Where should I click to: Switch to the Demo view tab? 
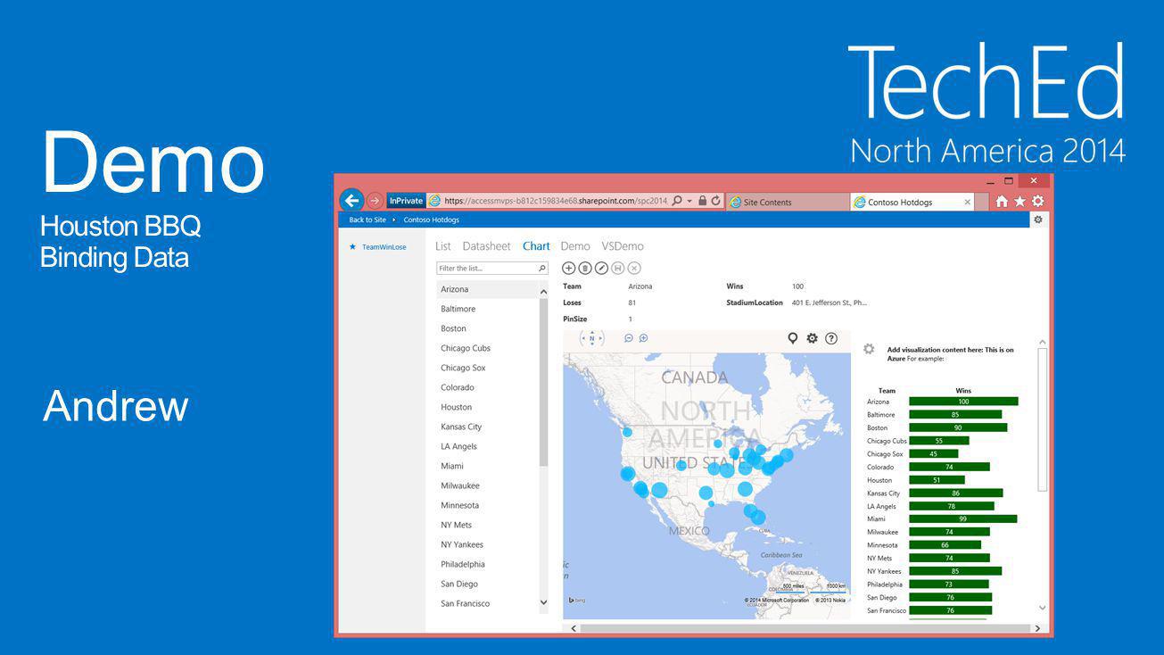click(575, 246)
